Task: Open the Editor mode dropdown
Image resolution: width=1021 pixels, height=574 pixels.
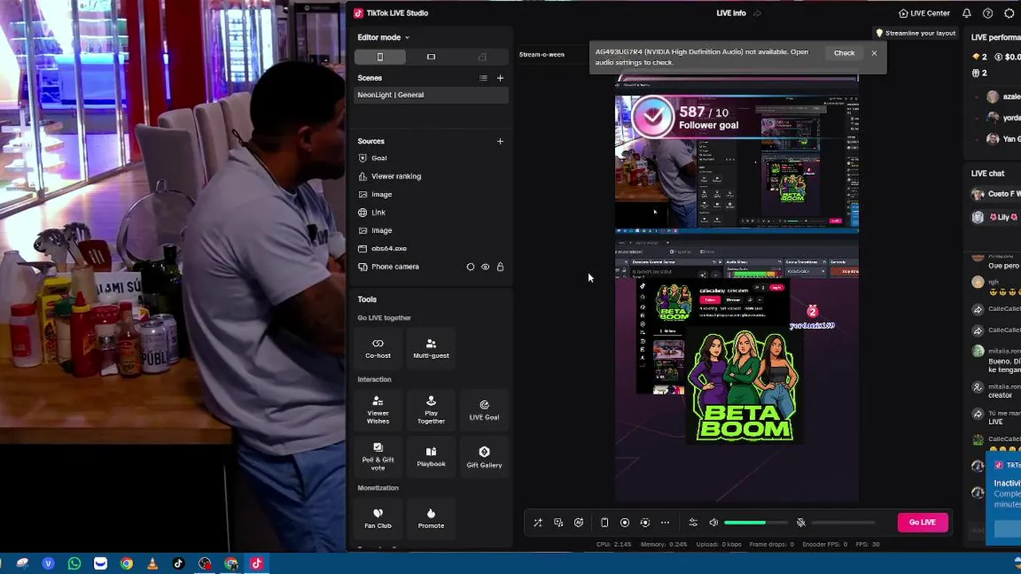Action: tap(383, 37)
